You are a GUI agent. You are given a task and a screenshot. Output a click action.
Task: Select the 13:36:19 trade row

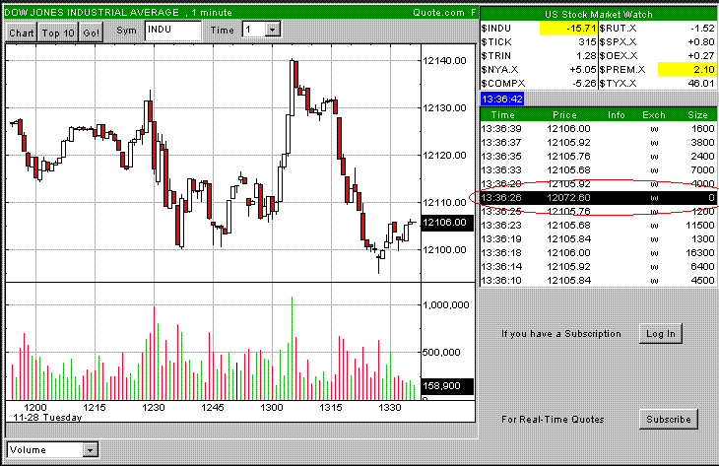pyautogui.click(x=598, y=239)
